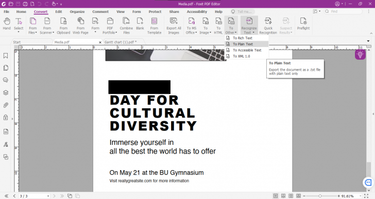Open the Help tab
375x199 pixels.
pyautogui.click(x=218, y=11)
